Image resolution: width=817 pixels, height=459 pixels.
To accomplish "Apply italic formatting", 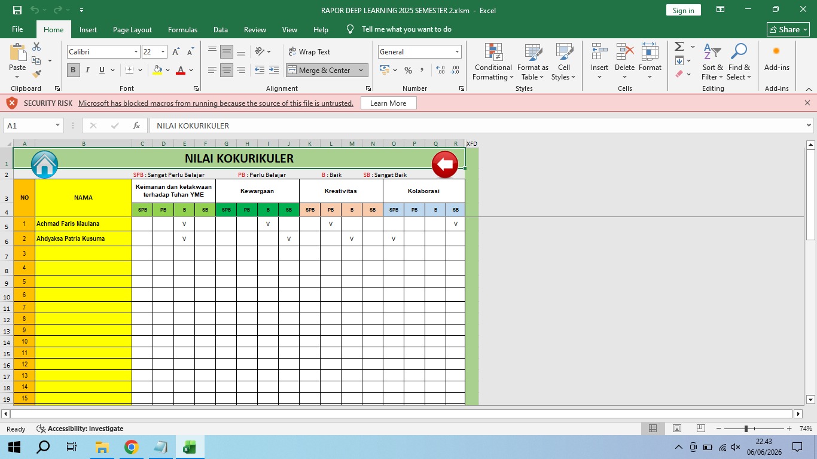I will pyautogui.click(x=87, y=70).
